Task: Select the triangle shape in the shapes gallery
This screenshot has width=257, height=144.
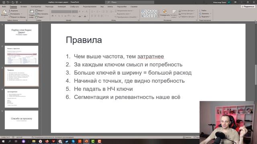Action: pos(143,14)
